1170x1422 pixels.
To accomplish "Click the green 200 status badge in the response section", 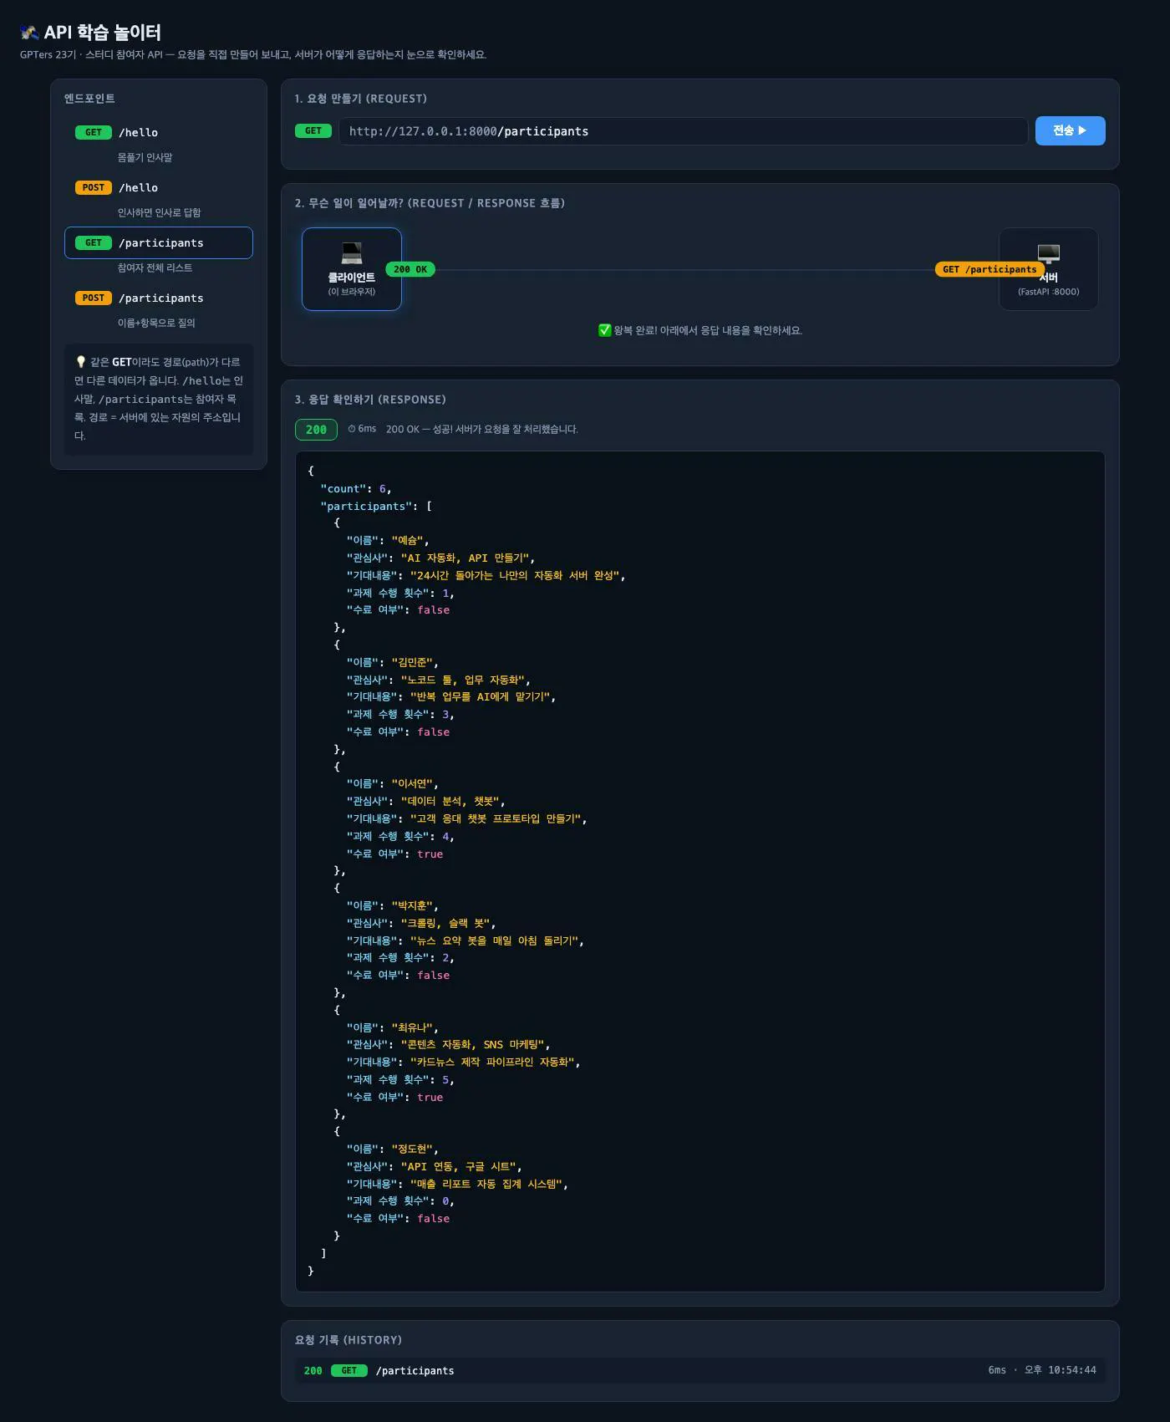I will (x=316, y=429).
